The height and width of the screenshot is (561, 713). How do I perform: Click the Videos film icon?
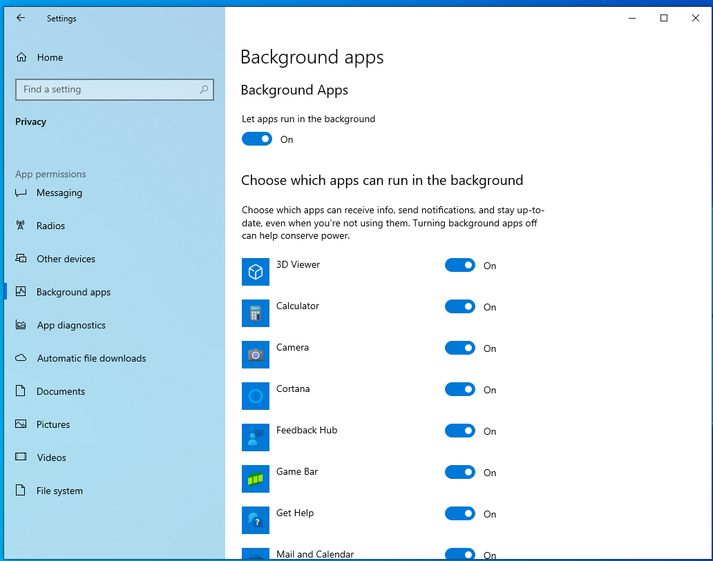pos(21,457)
